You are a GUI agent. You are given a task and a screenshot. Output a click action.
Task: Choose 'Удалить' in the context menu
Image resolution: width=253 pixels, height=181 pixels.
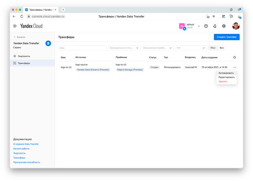pos(223,81)
